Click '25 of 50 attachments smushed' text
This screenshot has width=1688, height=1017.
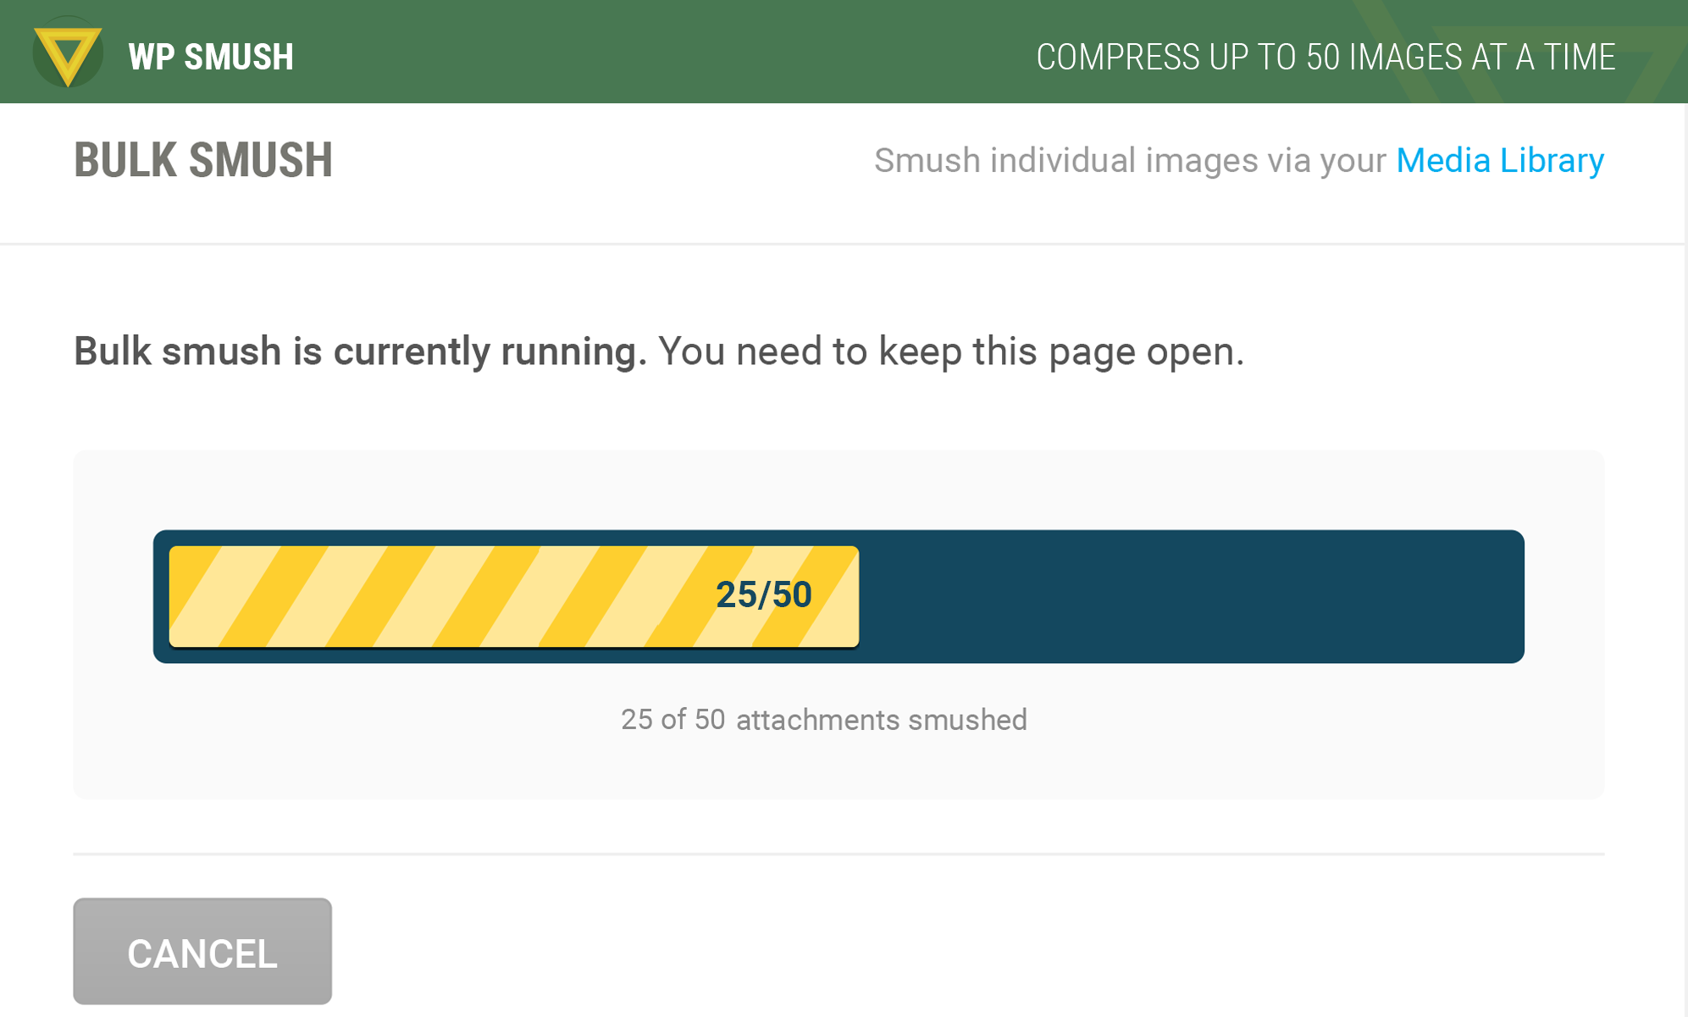point(824,720)
